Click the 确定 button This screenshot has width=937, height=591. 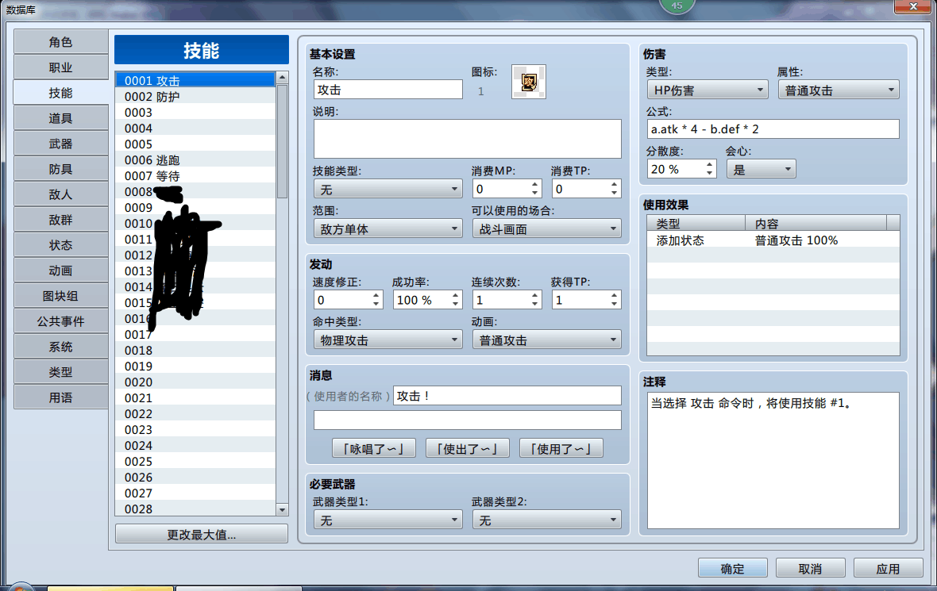(733, 568)
